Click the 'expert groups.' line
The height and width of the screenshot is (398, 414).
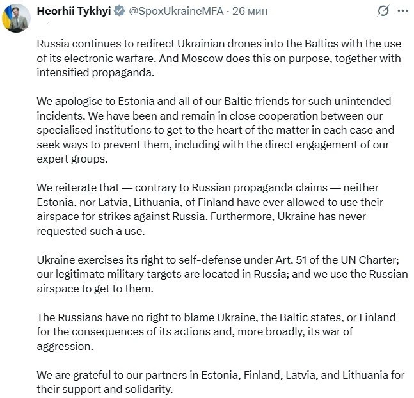72,159
